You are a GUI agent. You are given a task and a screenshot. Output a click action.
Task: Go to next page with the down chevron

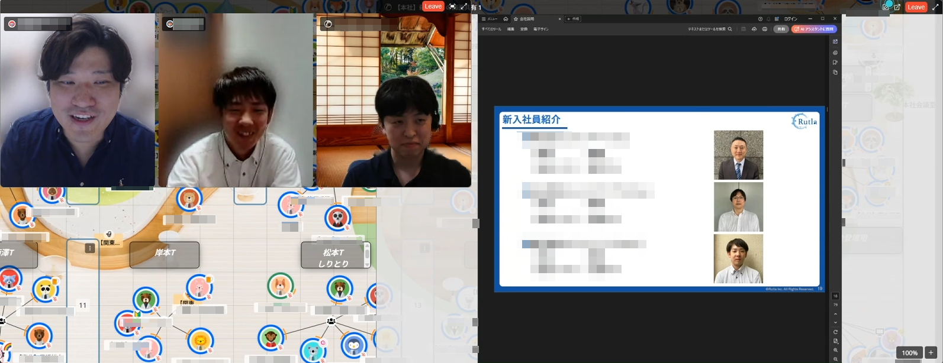835,322
